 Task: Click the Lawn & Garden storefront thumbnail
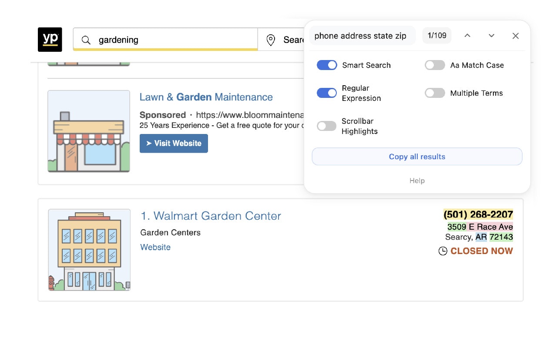coord(89,131)
